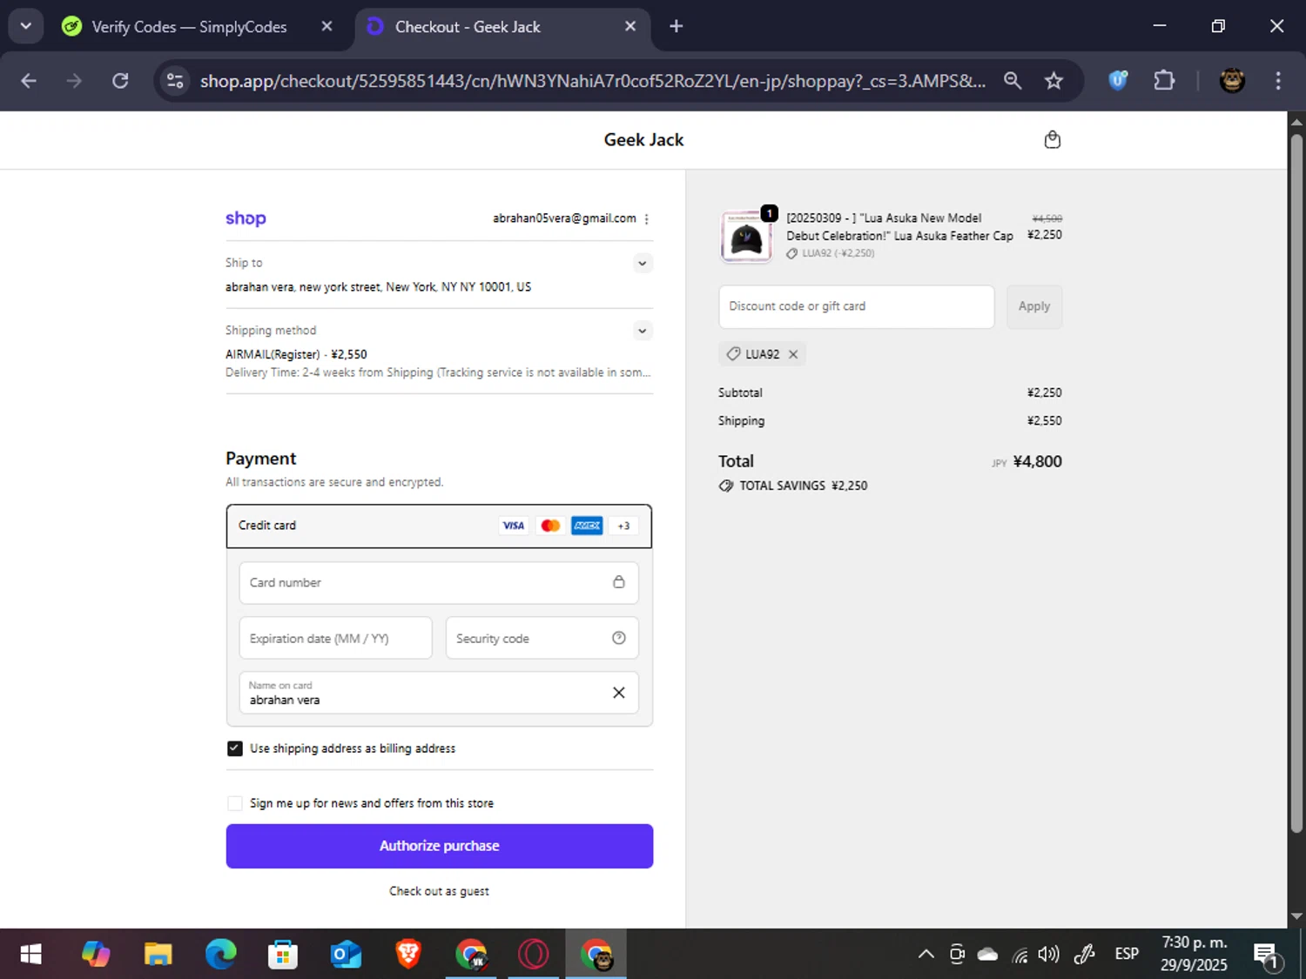Open the volume control in system tray
Viewport: 1306px width, 979px height.
(1048, 955)
